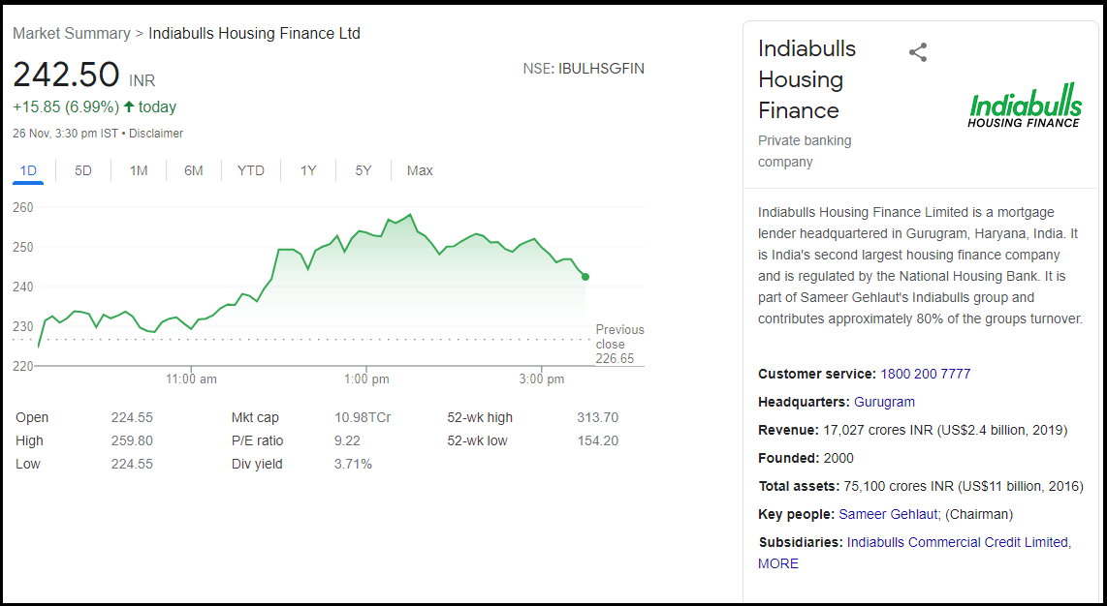Switch to the 1M chart range
Screen dimensions: 1107x606
(139, 170)
